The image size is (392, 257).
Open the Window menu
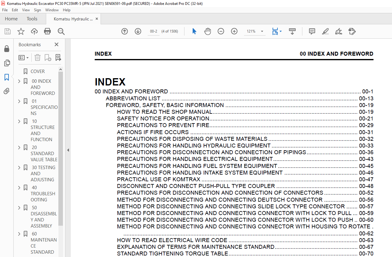pyautogui.click(x=52, y=10)
